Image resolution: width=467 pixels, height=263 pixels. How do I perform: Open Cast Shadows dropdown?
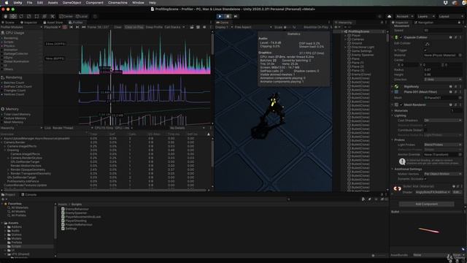(443, 120)
